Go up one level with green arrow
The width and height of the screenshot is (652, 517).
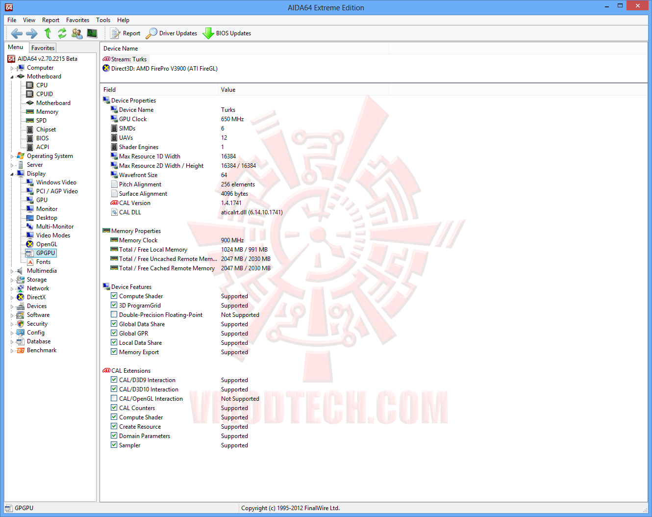click(x=48, y=33)
